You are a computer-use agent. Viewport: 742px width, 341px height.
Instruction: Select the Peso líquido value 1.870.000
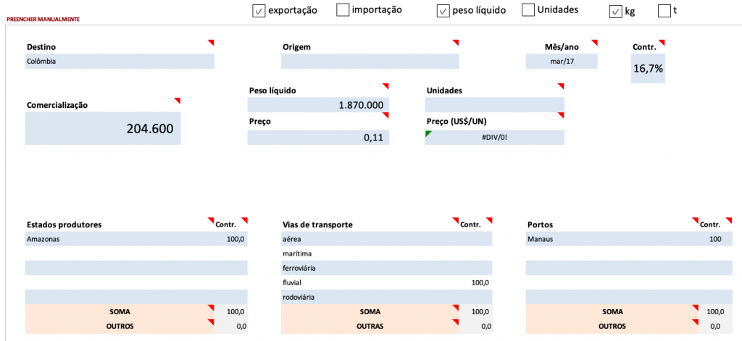[318, 104]
